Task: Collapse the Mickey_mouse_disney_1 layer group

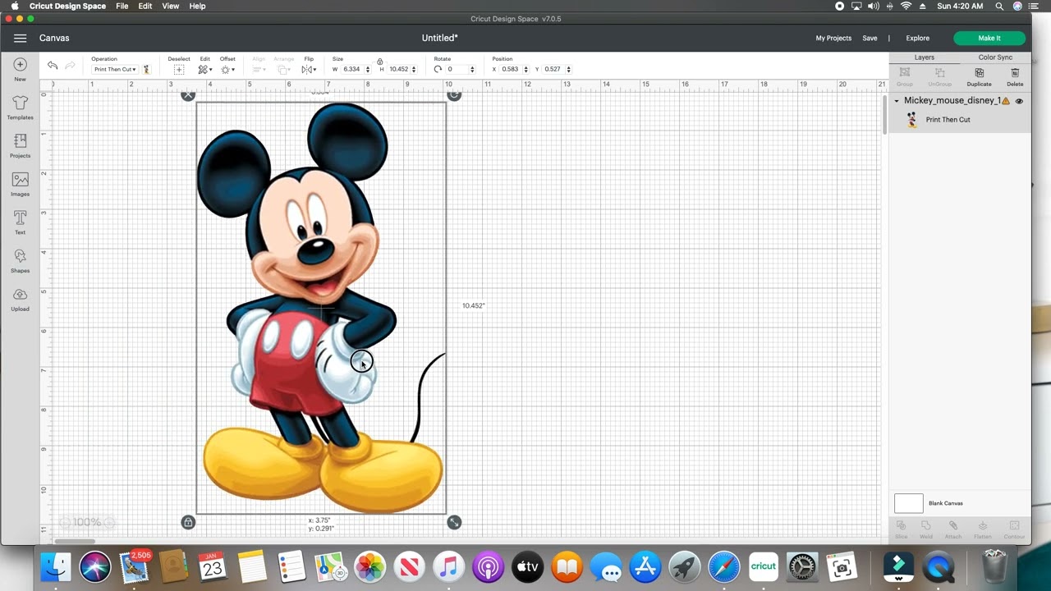Action: (x=897, y=101)
